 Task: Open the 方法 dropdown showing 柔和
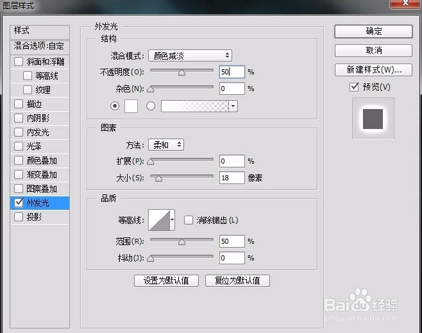(x=166, y=145)
